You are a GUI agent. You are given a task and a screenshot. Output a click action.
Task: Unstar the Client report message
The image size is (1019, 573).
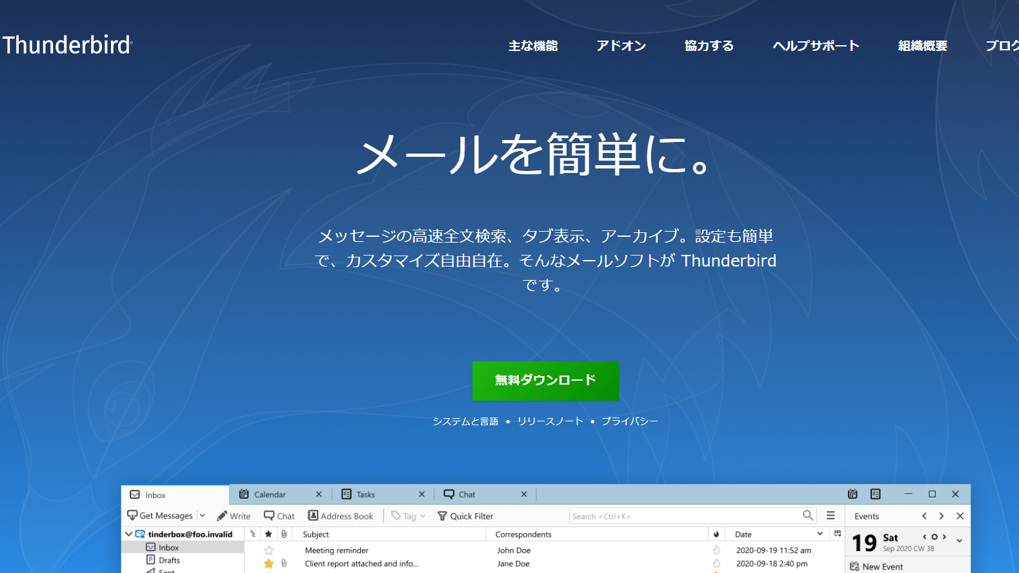point(269,563)
